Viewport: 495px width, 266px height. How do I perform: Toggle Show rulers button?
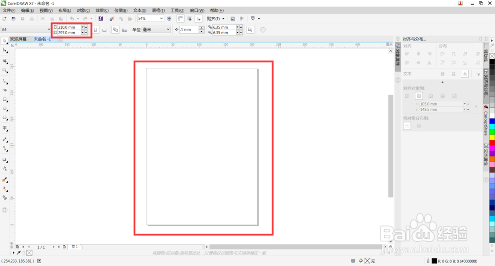click(x=180, y=19)
